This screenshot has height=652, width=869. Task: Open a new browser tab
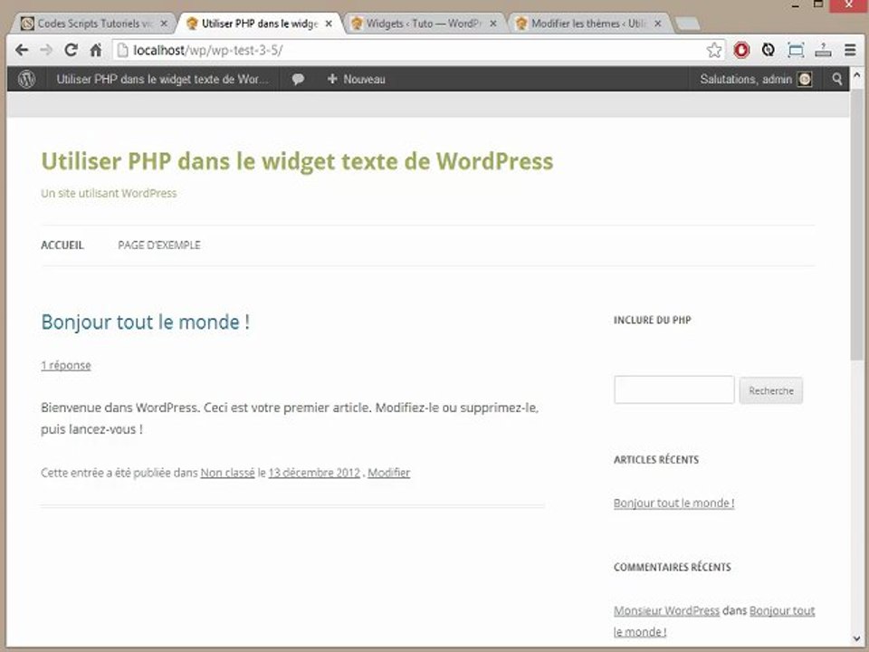(688, 24)
